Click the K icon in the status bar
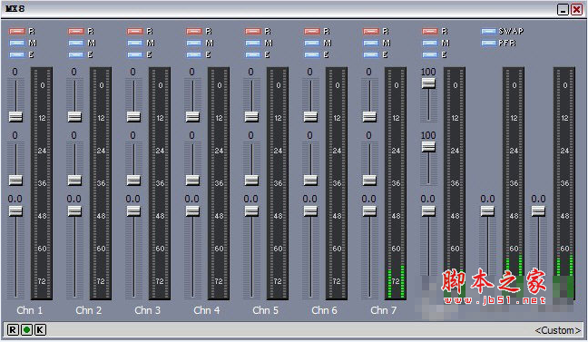The image size is (588, 342). coord(40,330)
